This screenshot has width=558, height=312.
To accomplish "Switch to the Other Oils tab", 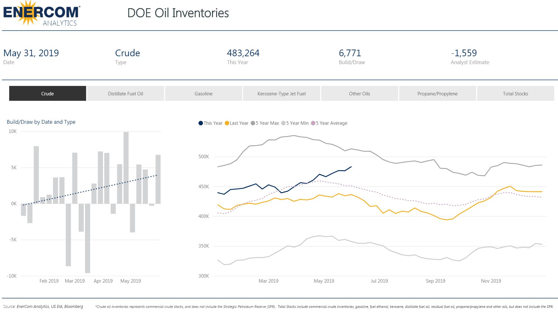I will 359,93.
